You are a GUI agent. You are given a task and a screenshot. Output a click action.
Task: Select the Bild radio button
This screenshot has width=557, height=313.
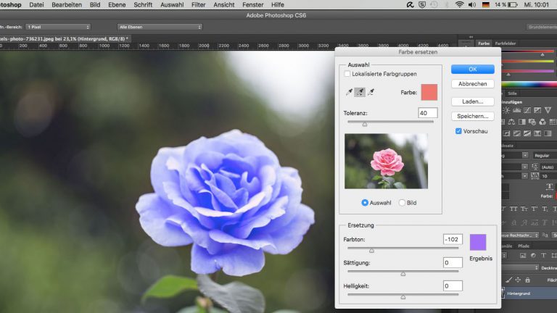tap(403, 203)
